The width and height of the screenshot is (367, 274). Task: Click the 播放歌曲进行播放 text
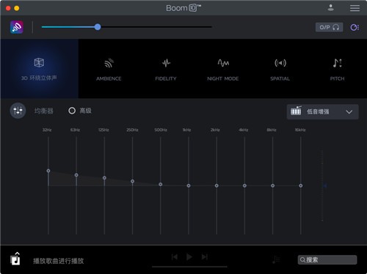pyautogui.click(x=59, y=261)
